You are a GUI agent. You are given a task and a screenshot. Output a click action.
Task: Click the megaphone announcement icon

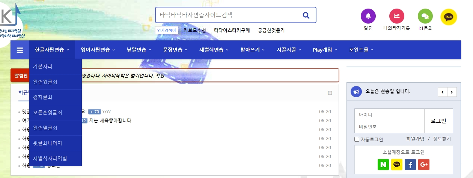pyautogui.click(x=356, y=92)
